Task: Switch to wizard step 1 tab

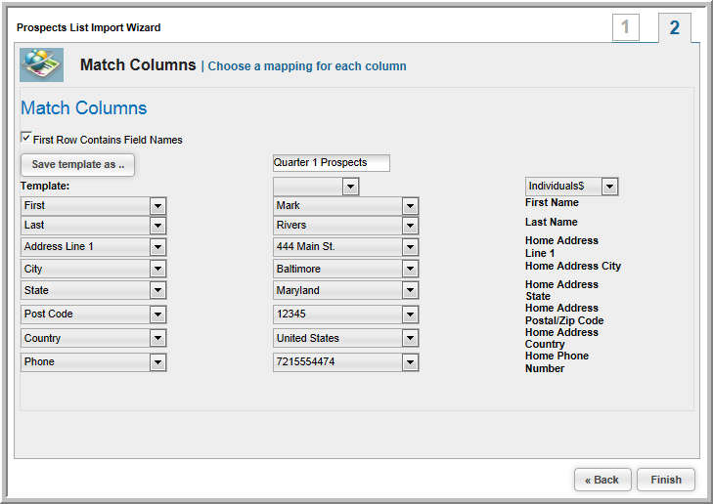Action: (x=626, y=27)
